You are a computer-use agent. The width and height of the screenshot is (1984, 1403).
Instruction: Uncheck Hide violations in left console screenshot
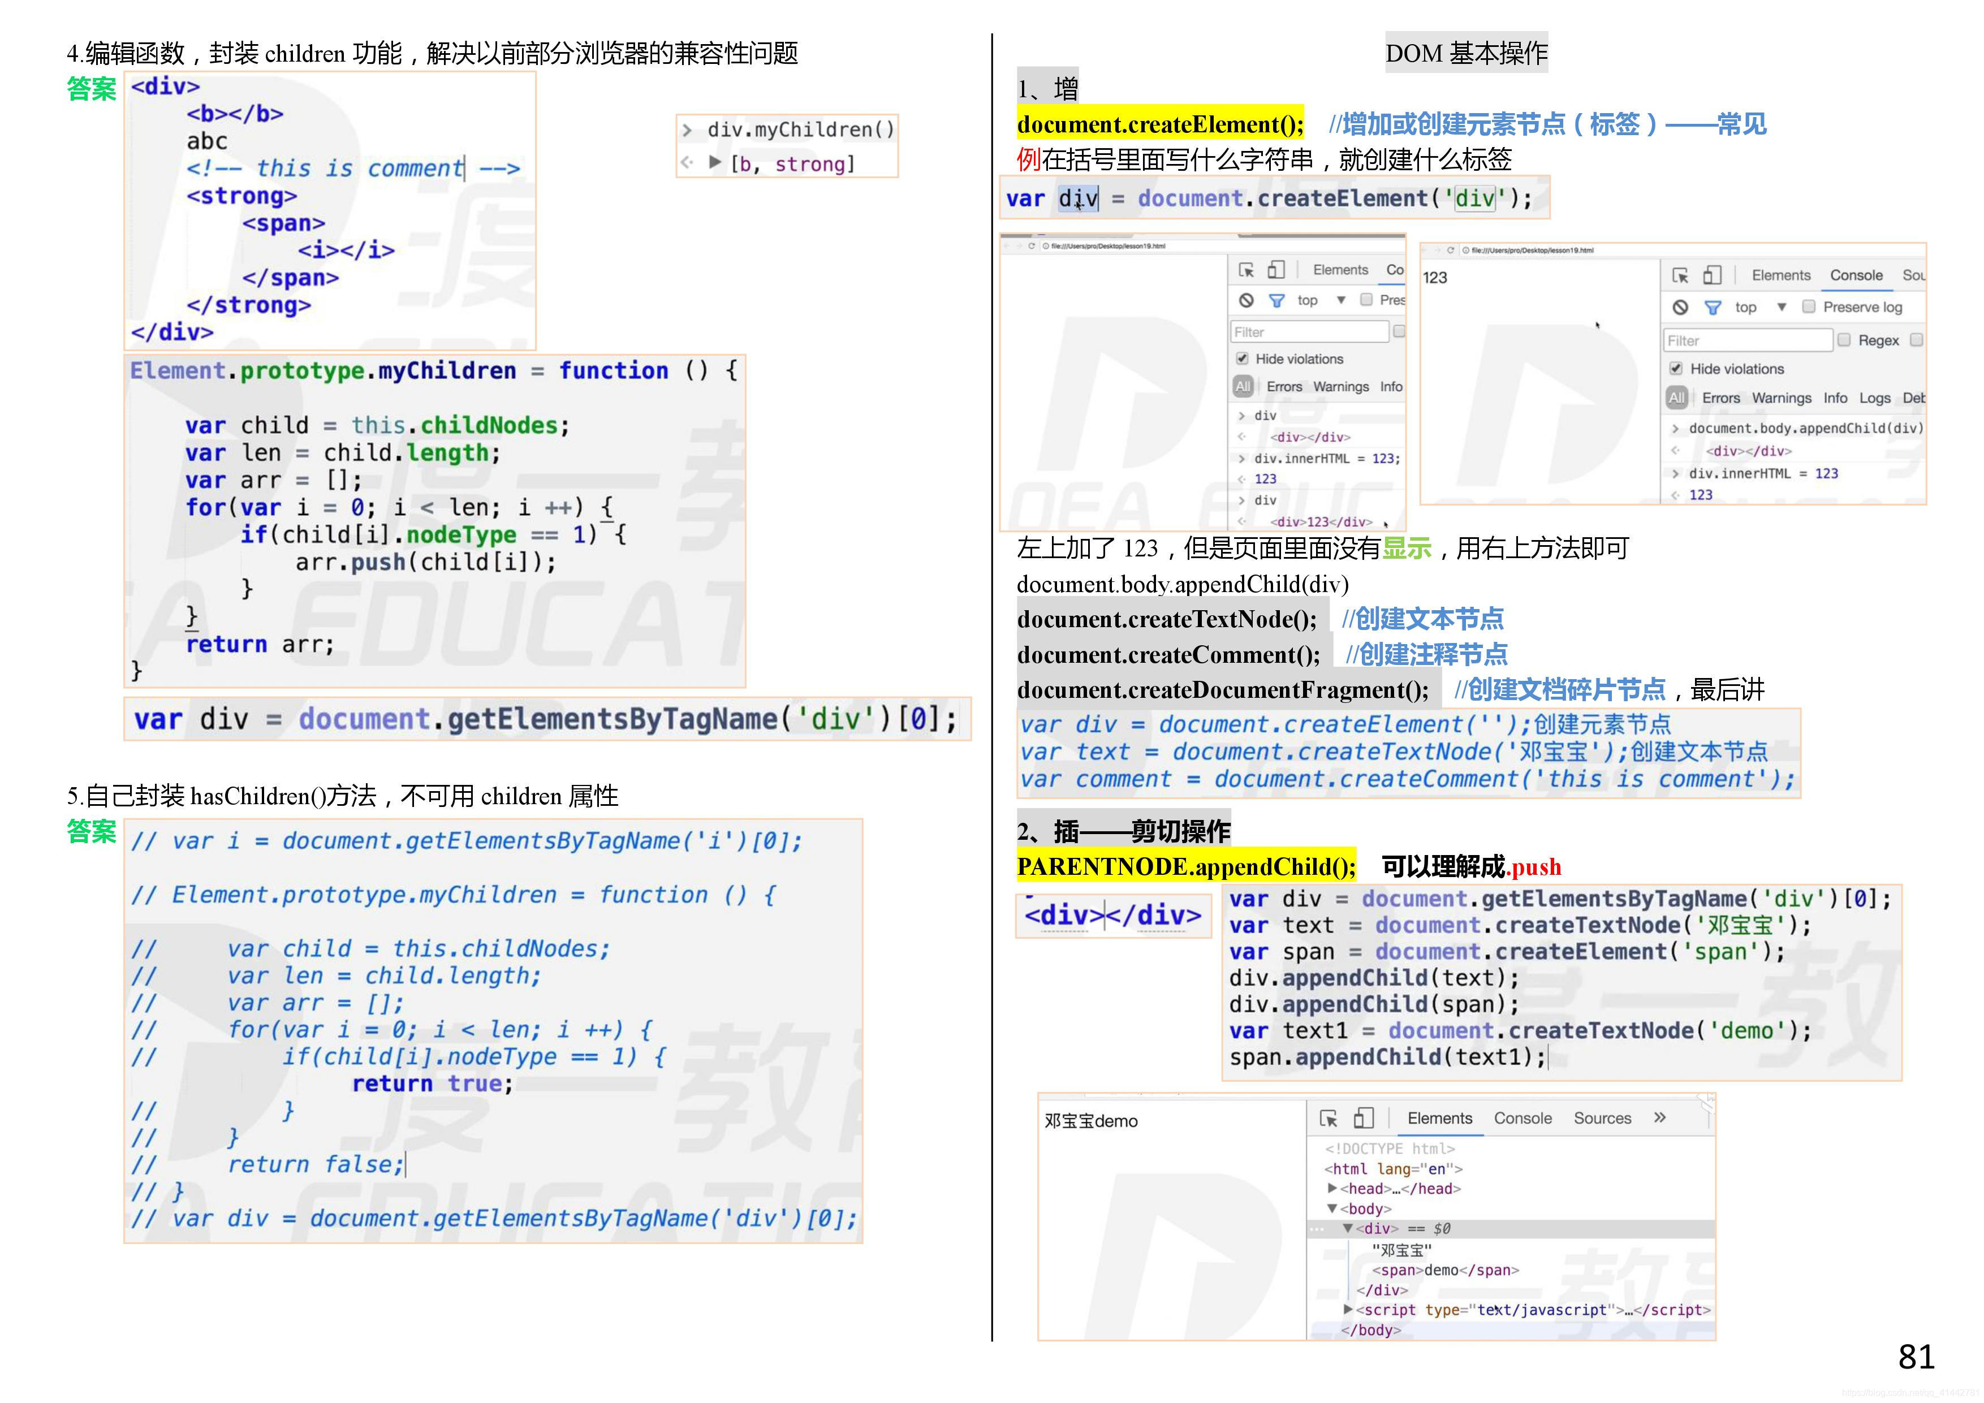(1242, 359)
